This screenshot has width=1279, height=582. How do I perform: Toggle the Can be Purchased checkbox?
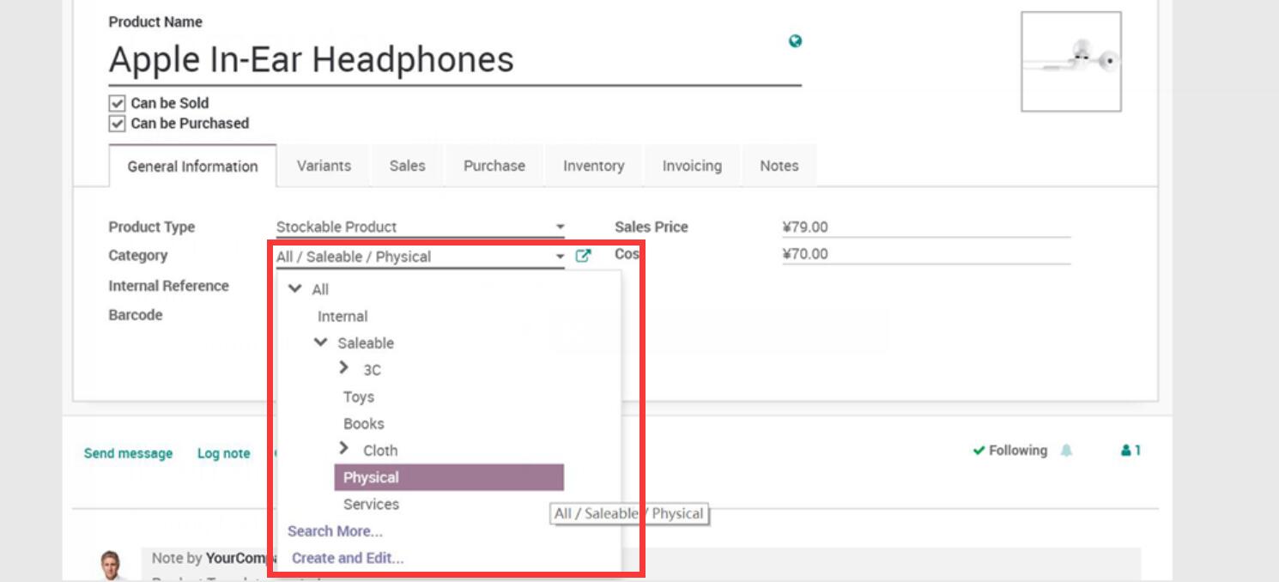pyautogui.click(x=118, y=124)
